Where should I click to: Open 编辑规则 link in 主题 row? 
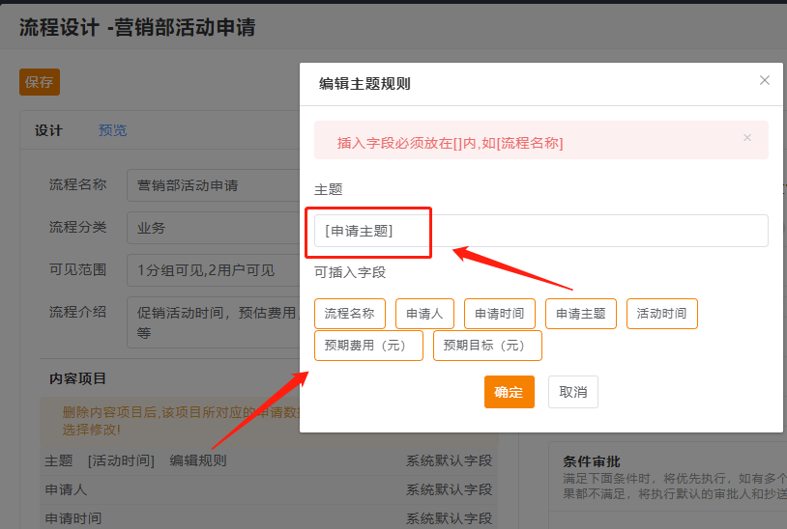tap(197, 461)
